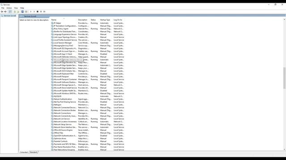Click the Restart Service toolbar icon
The height and width of the screenshot is (160, 286).
(44, 12)
